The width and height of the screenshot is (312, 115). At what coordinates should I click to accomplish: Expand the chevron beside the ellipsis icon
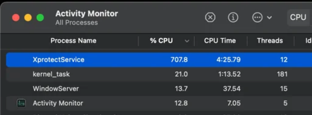point(269,18)
